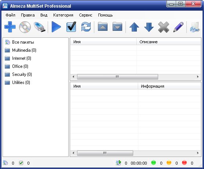
Task: Move package down with blue down arrow
Action: [x=149, y=27]
